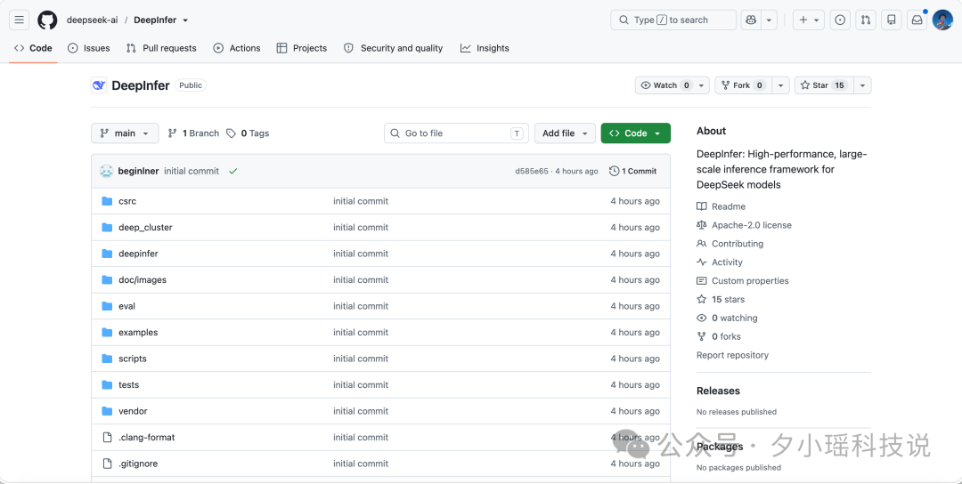
Task: Open the Watch notifications dropdown caret
Action: click(x=703, y=85)
